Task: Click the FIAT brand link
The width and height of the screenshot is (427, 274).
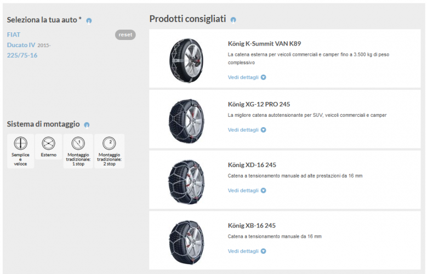Action: coord(14,35)
